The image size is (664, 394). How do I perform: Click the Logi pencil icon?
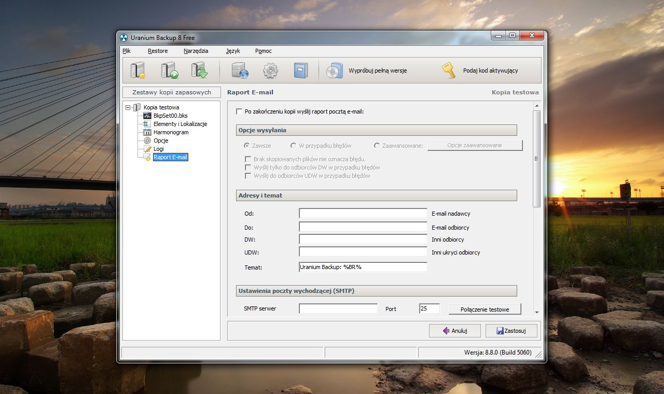coord(147,149)
